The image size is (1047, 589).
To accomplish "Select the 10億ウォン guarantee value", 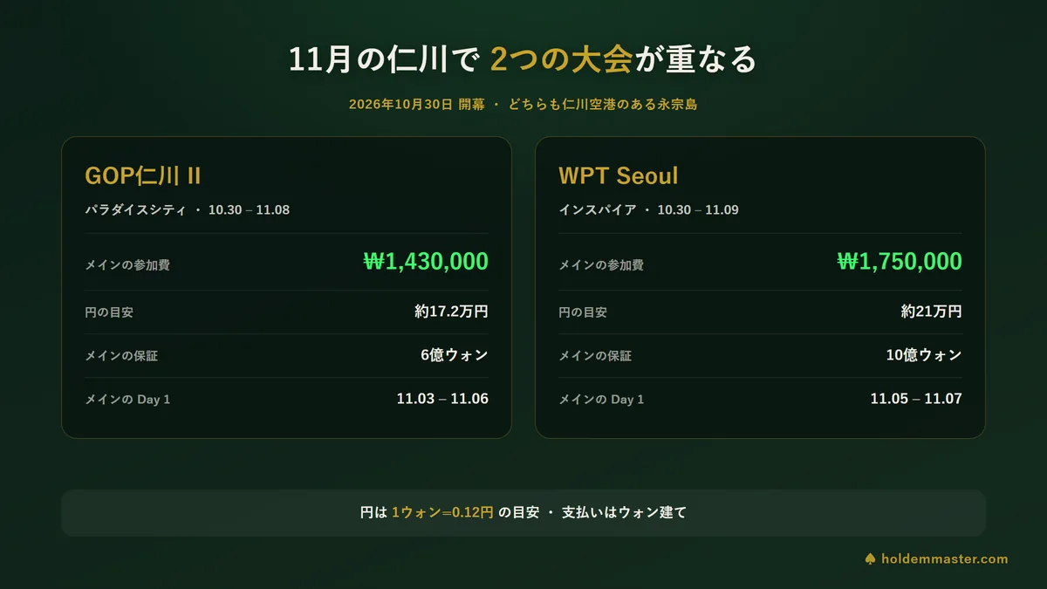I will tap(924, 354).
